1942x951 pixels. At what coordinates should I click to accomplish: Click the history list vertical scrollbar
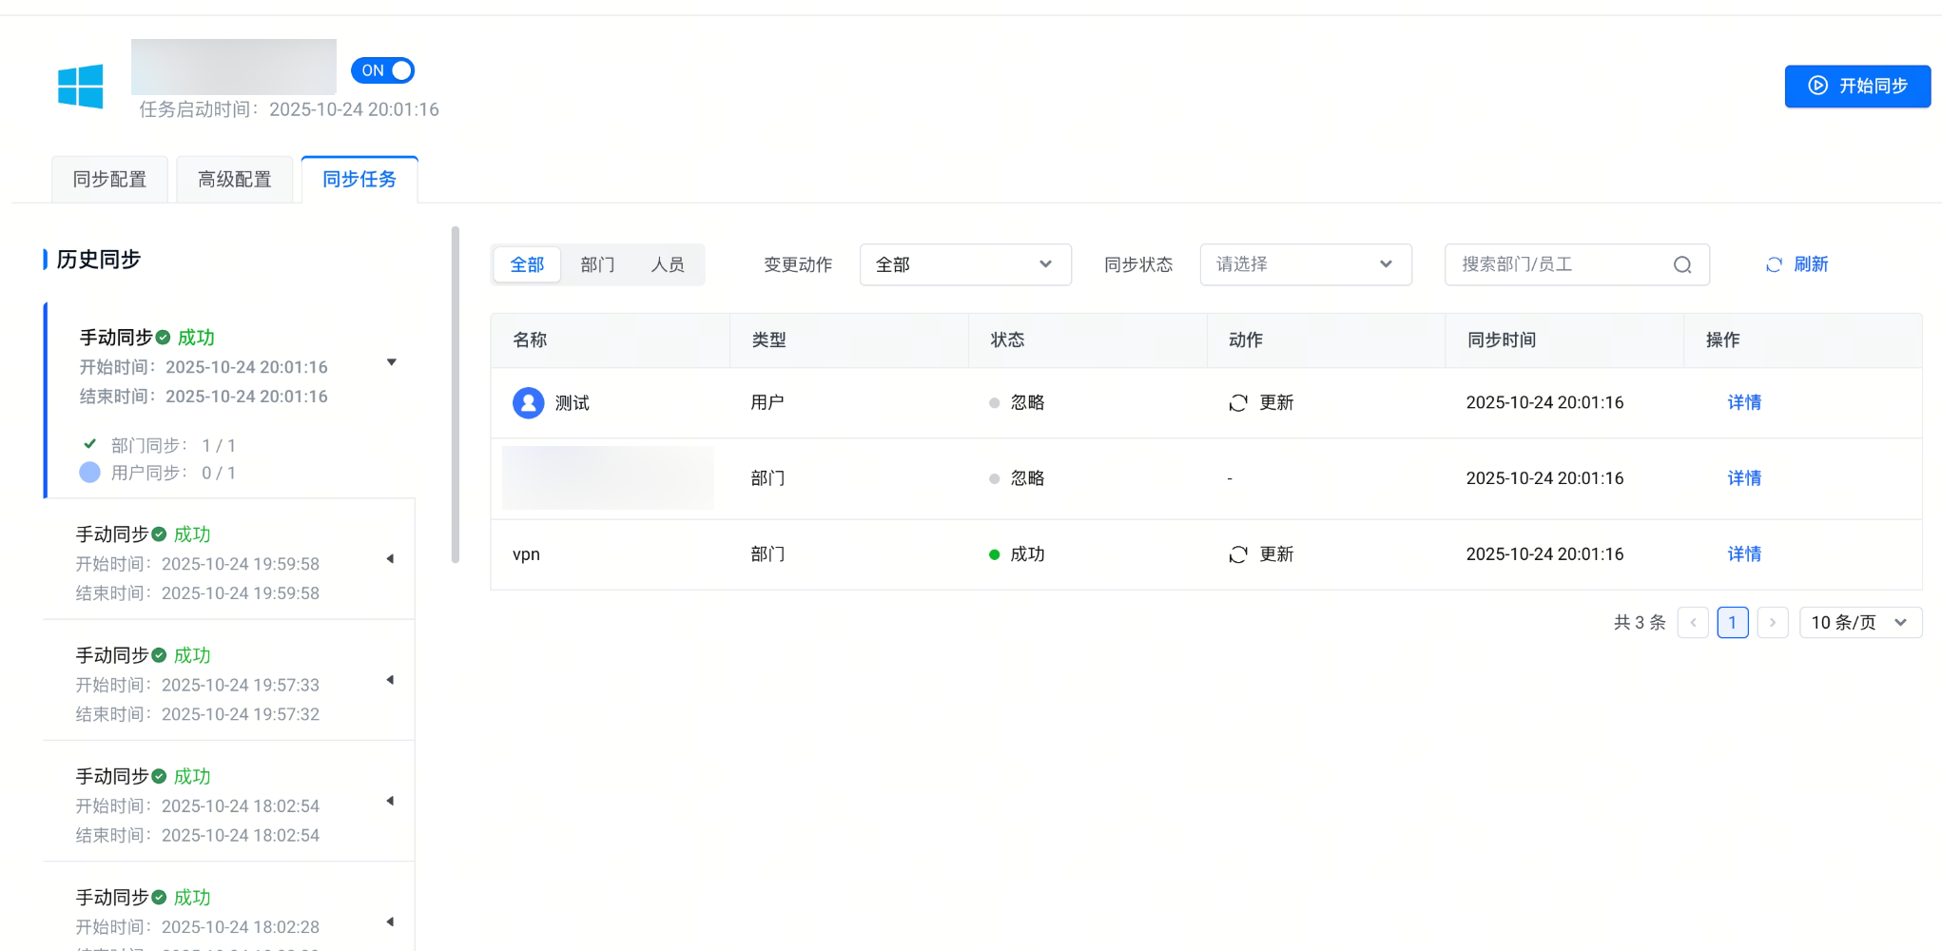click(x=456, y=395)
